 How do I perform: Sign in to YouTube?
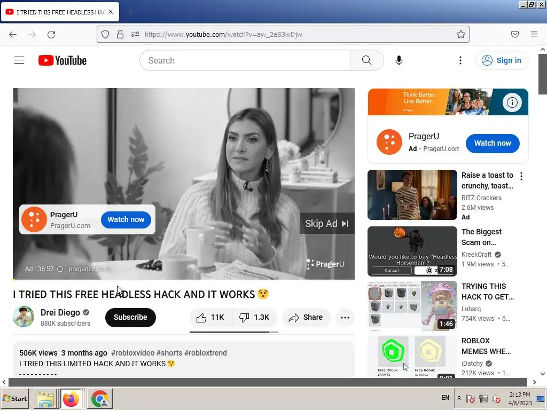(502, 60)
